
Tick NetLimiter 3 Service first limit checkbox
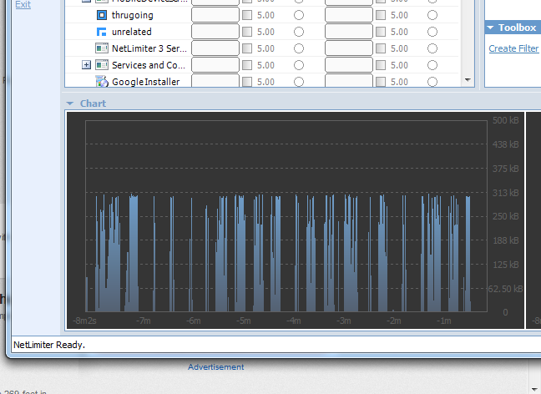pos(247,48)
